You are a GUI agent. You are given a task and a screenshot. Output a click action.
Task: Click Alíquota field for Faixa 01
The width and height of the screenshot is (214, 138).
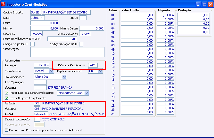click(x=165, y=15)
